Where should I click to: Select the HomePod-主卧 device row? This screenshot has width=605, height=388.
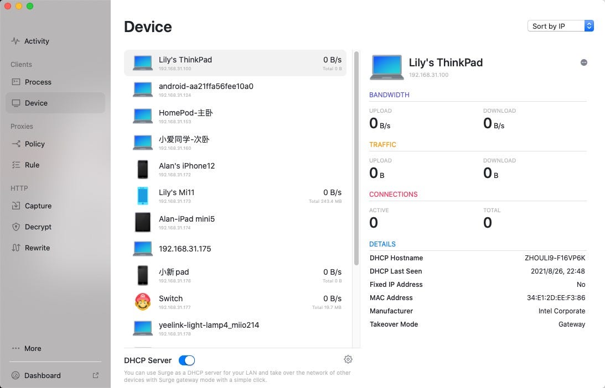pos(235,116)
